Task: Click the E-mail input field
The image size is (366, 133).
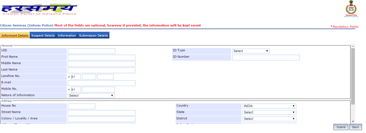Action: (101, 83)
